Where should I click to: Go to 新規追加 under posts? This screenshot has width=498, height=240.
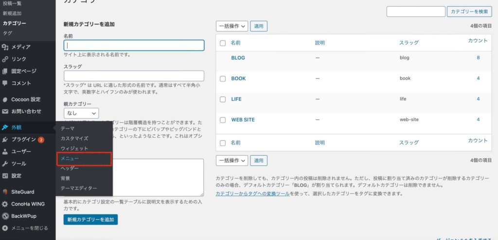[12, 14]
